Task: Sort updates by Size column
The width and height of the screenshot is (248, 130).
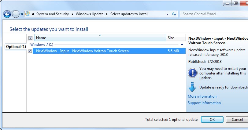Action: (x=176, y=38)
